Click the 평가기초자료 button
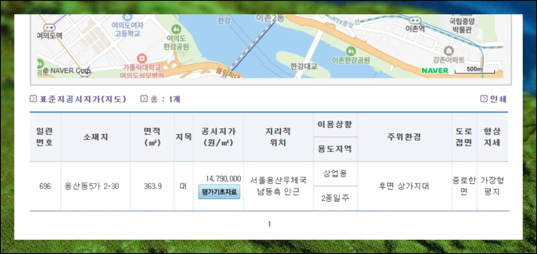The image size is (537, 254). tap(219, 193)
